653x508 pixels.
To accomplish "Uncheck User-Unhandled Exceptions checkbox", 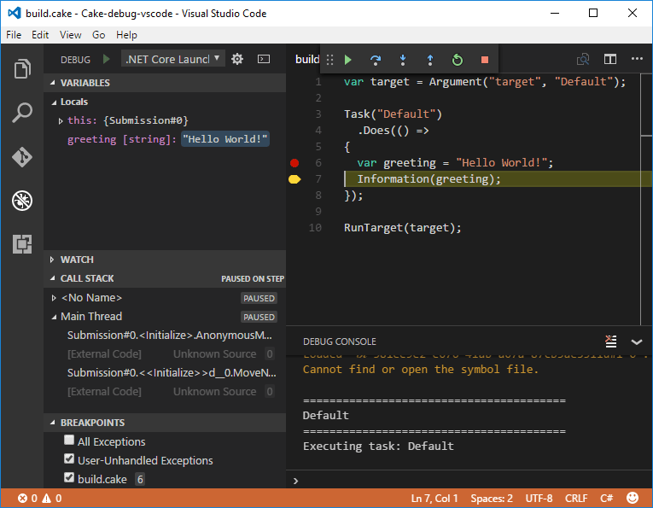I will coord(69,459).
